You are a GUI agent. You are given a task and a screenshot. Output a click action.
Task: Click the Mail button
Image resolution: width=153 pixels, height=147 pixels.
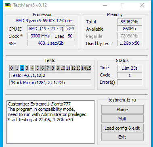pyautogui.click(x=122, y=119)
